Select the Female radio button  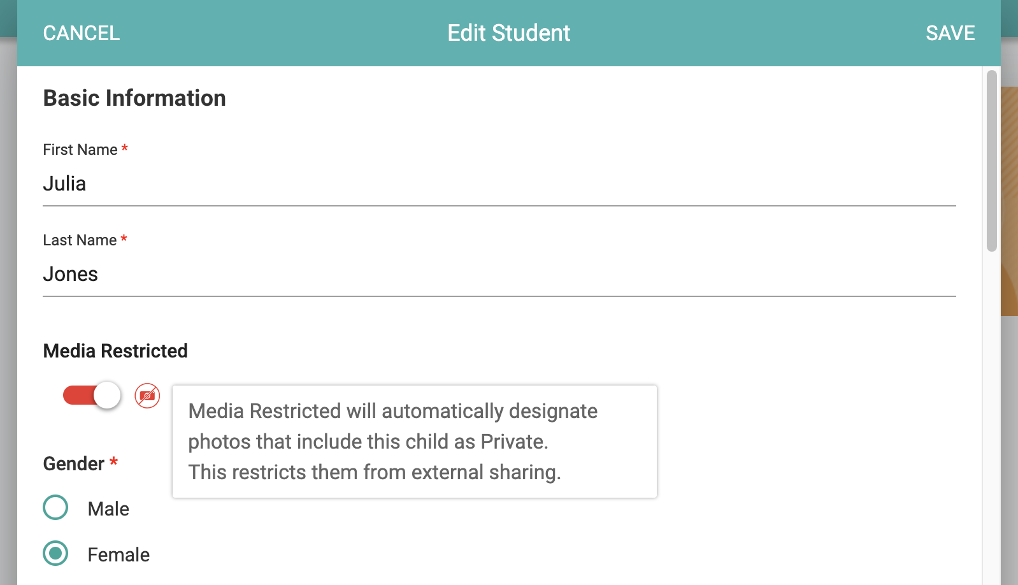point(55,553)
